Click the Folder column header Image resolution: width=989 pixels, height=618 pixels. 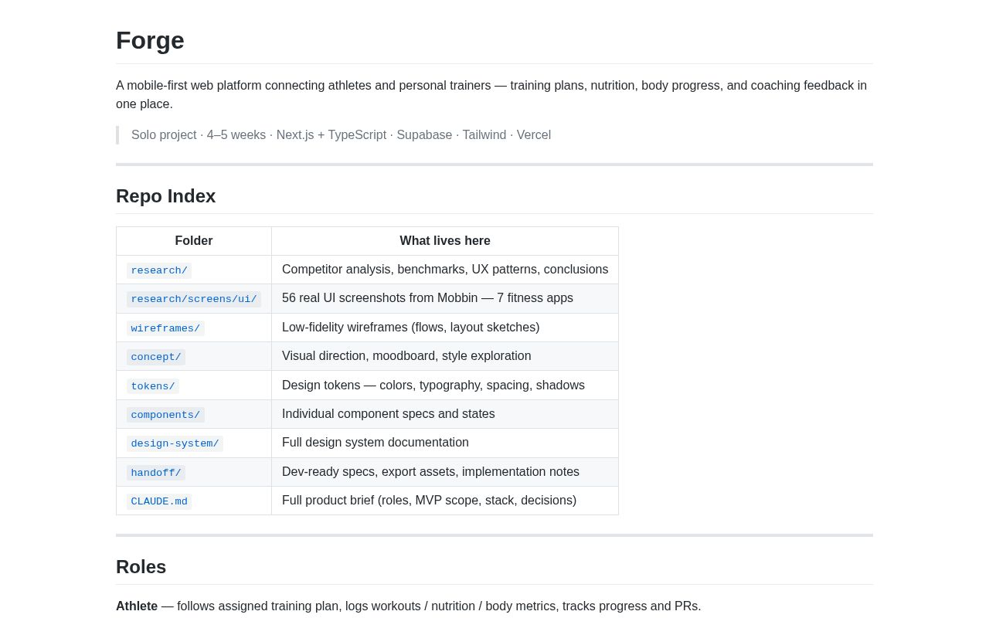point(194,241)
